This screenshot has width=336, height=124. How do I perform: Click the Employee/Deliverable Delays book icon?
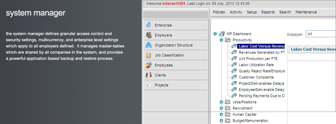(234, 90)
